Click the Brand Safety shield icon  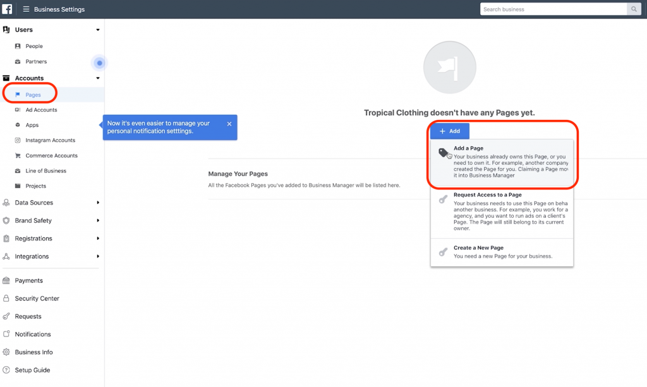pos(6,220)
